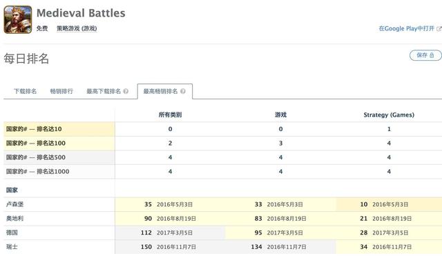Screen dimensions: 442x256
Task: Click the 每日排名 heading
Action: click(26, 59)
